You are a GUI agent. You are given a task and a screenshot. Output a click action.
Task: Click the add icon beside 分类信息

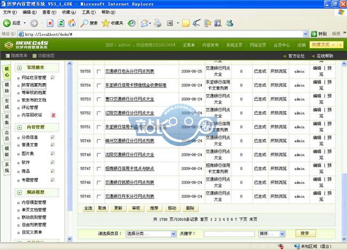pos(52,138)
